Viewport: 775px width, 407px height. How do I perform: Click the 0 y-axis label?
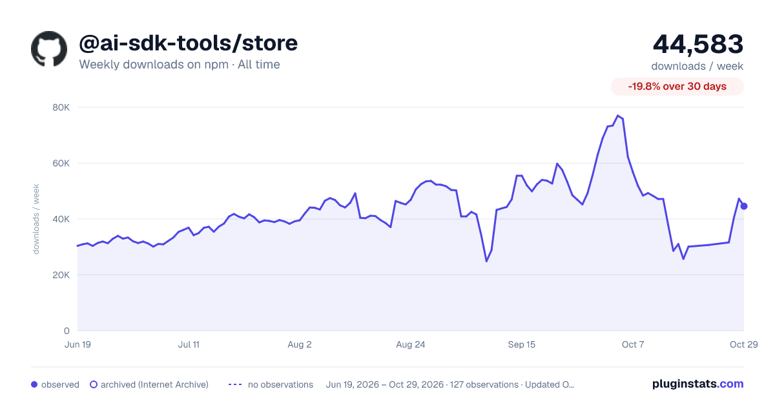67,331
